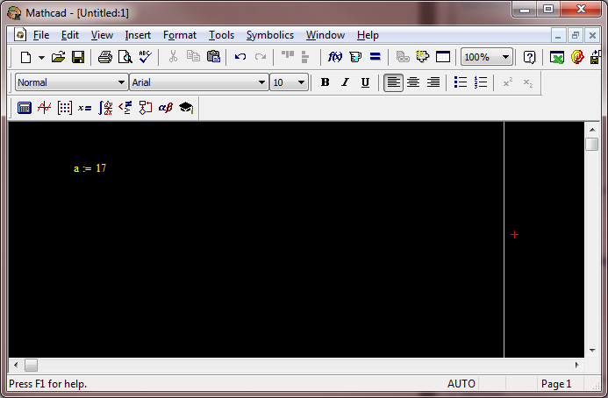The image size is (608, 398).
Task: Insert a unit with the measuring cup icon
Action: [355, 57]
